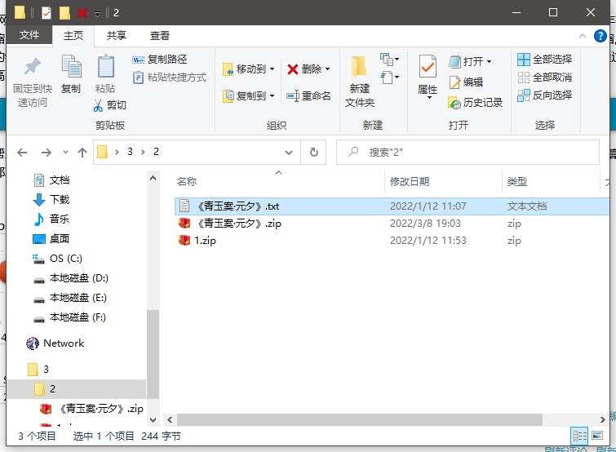616x452 pixels.
Task: Open address bar history dropdown
Action: (x=289, y=153)
